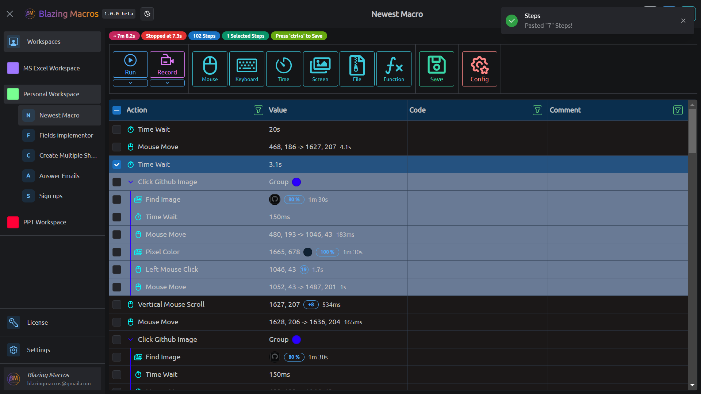Click the ~7m 8.2s duration badge

124,36
